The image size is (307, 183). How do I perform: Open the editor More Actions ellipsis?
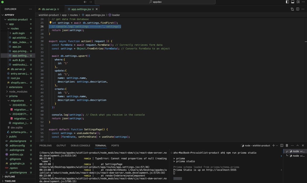[x=303, y=9]
